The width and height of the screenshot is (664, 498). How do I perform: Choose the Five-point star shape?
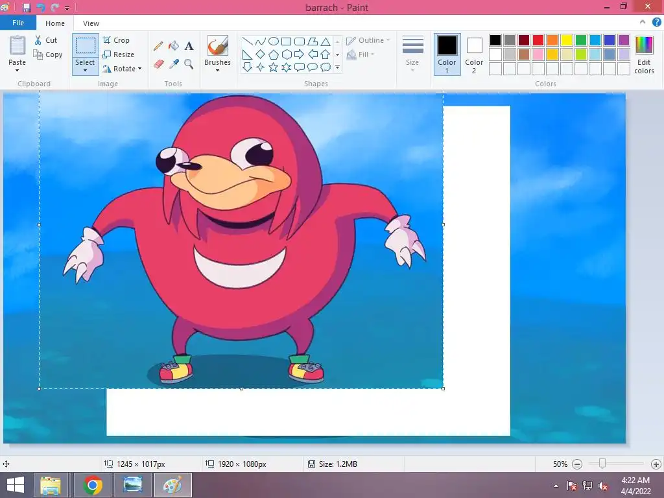pos(274,67)
